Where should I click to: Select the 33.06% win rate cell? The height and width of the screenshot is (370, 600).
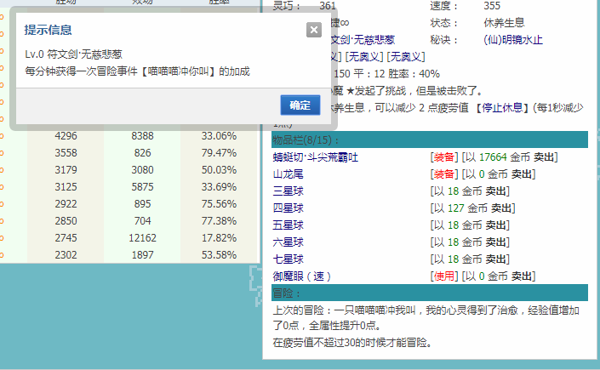[219, 136]
